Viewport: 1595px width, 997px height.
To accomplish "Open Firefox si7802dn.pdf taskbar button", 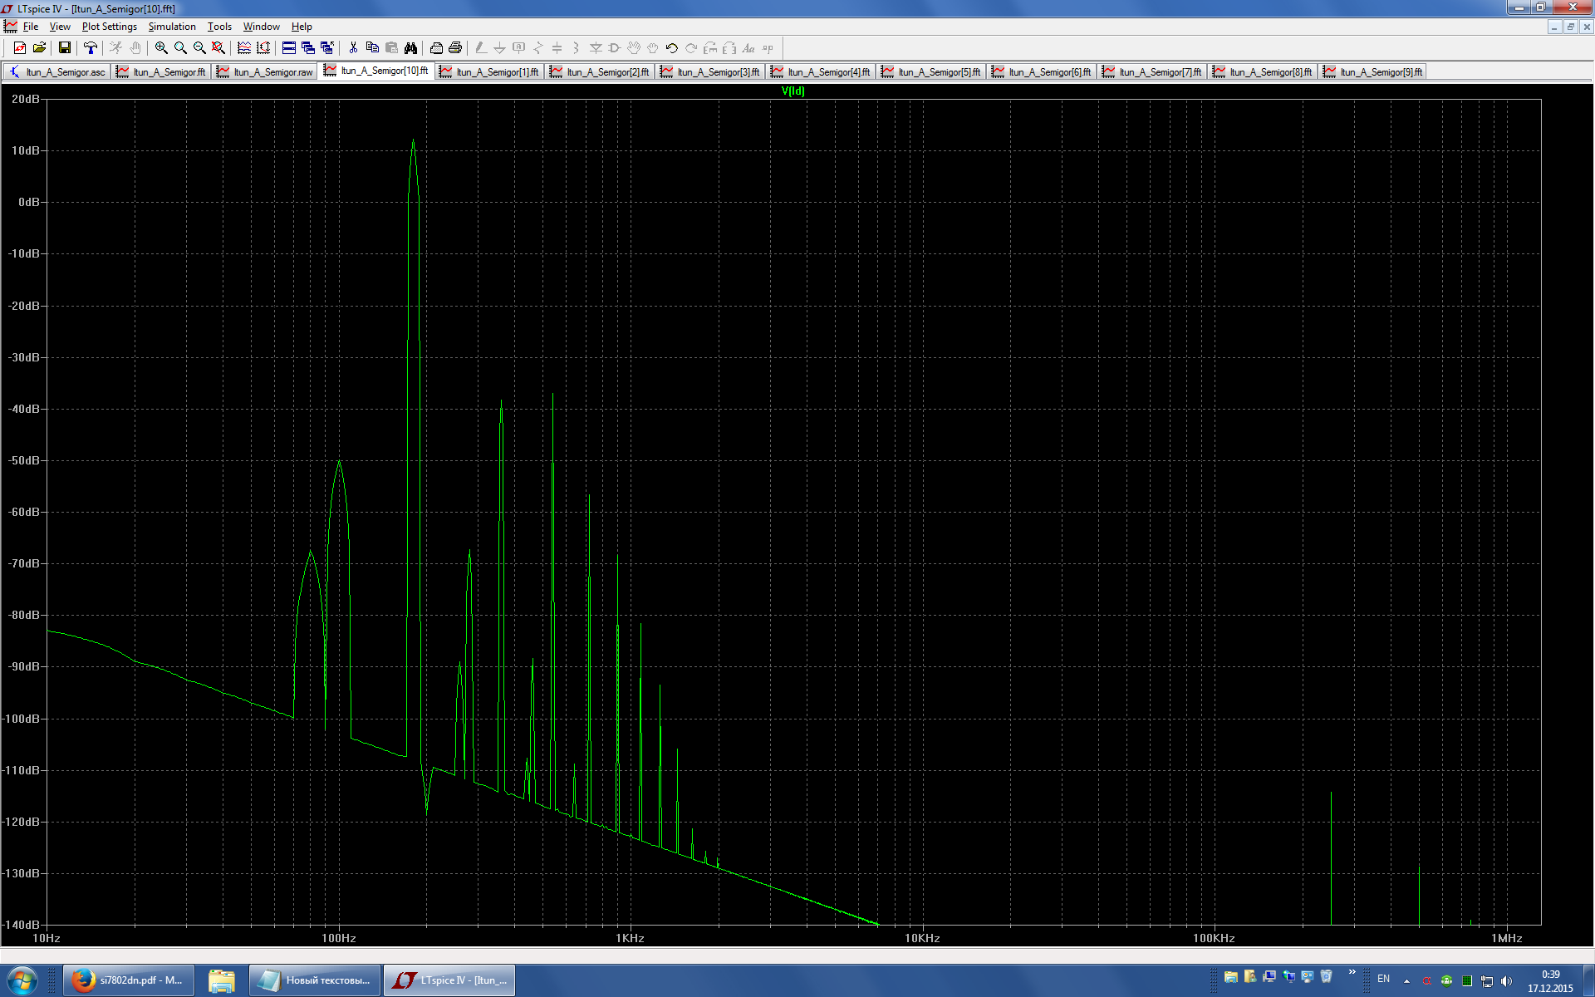I will coord(130,980).
